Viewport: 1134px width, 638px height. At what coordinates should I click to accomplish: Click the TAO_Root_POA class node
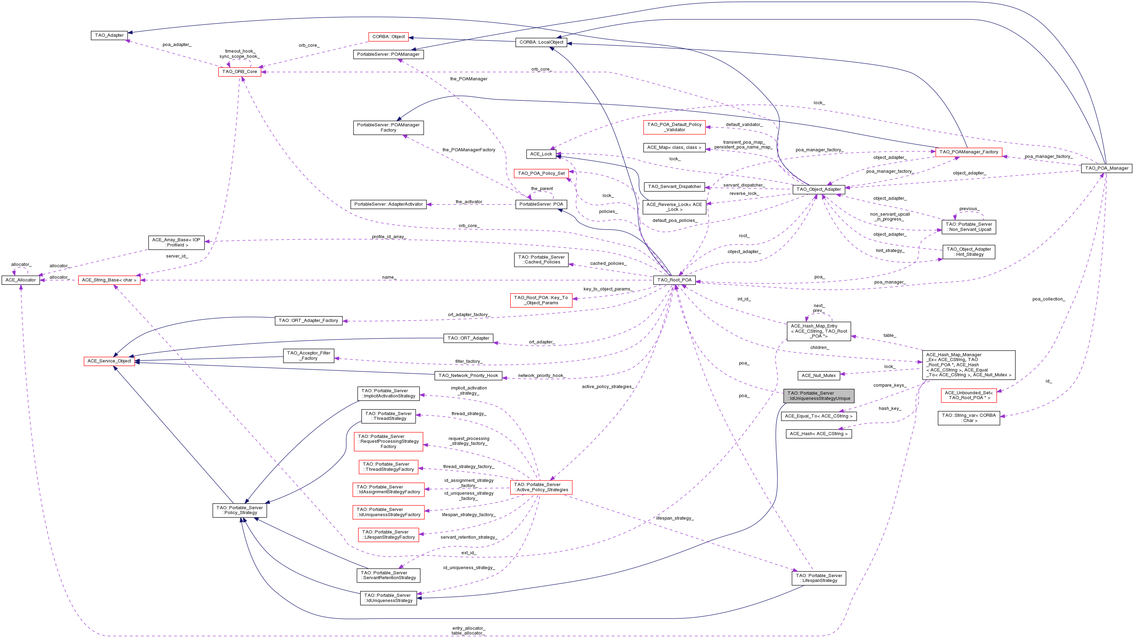674,280
